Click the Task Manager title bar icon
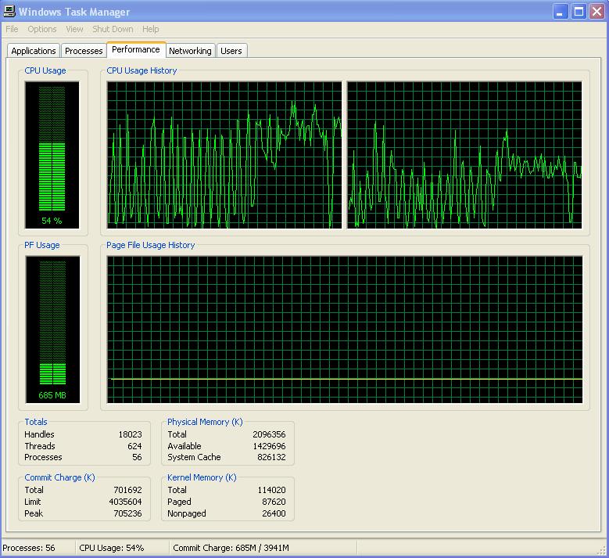 pyautogui.click(x=9, y=12)
